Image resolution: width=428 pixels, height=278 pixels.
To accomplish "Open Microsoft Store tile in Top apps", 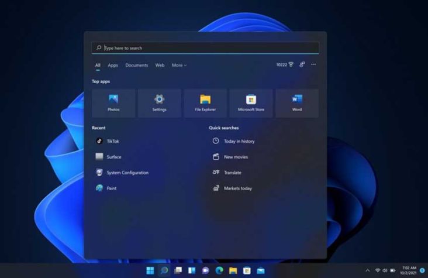I will tap(251, 103).
